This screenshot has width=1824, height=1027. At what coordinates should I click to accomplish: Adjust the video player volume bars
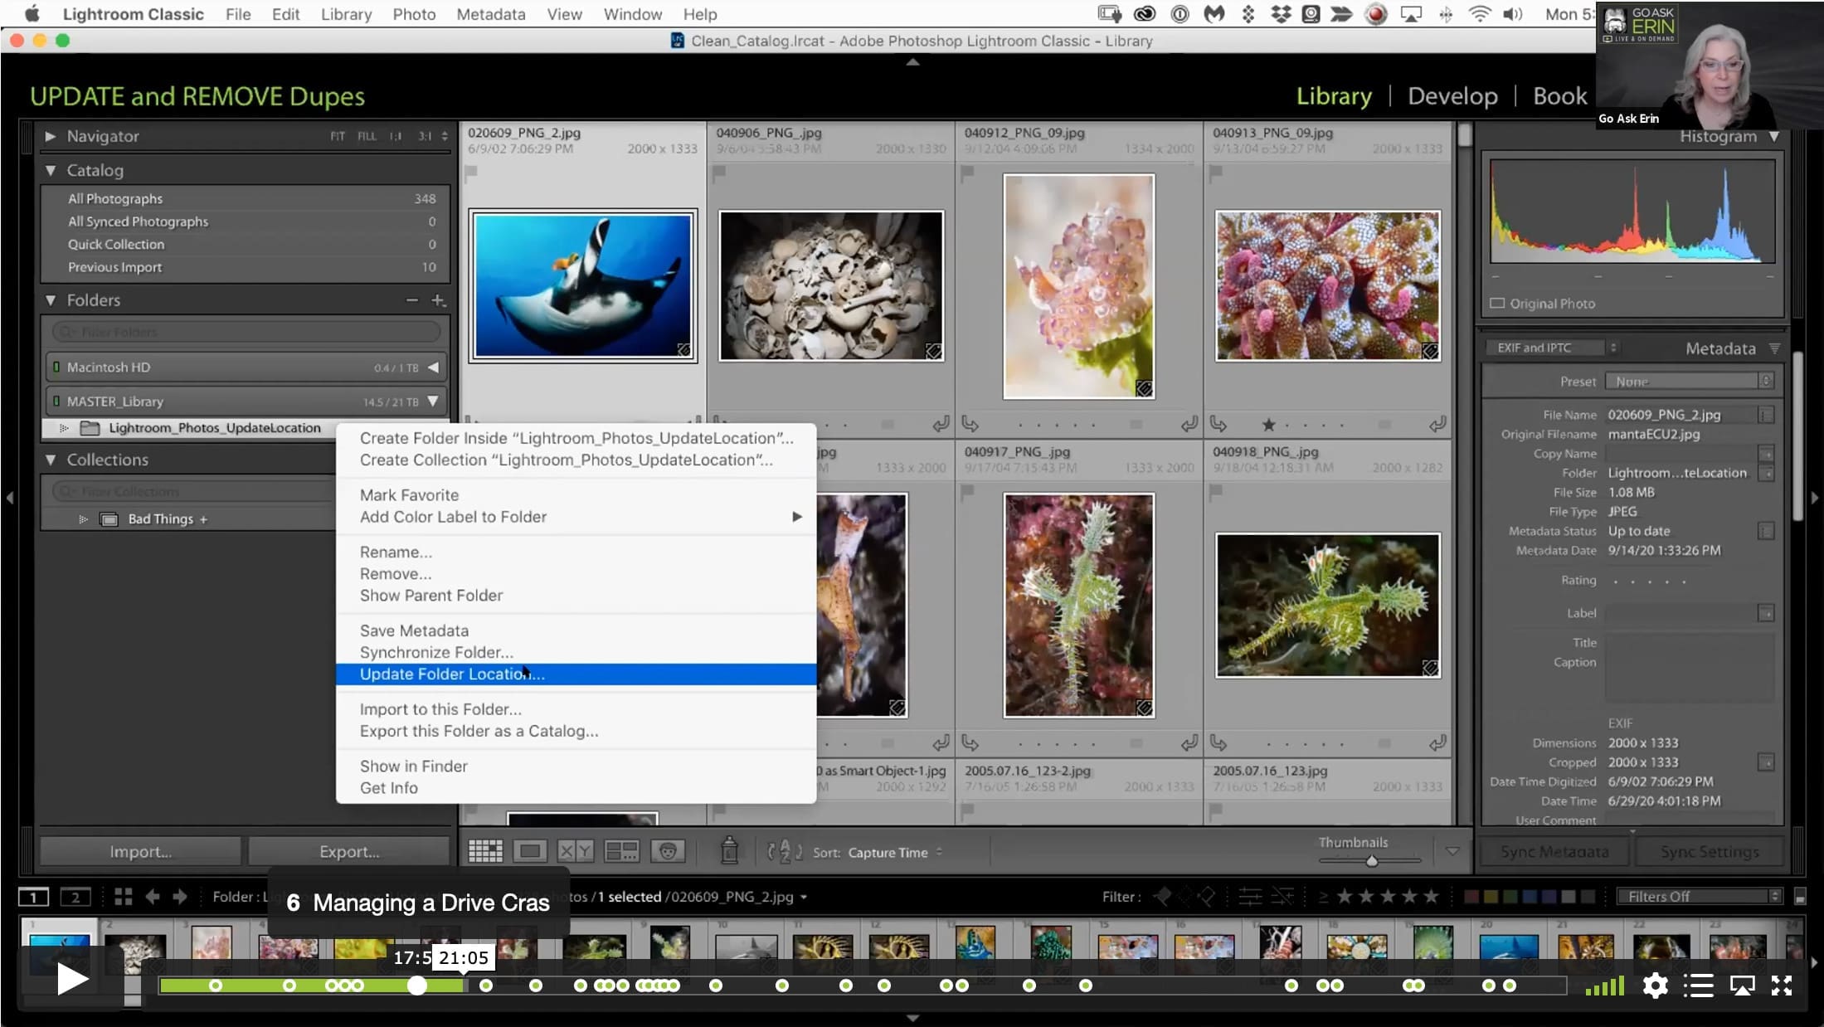pos(1605,986)
